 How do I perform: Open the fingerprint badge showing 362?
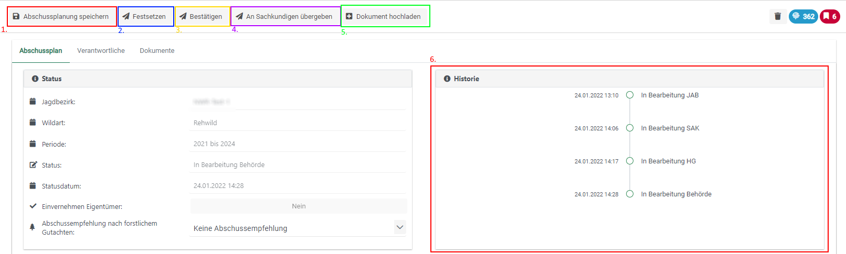pyautogui.click(x=803, y=16)
